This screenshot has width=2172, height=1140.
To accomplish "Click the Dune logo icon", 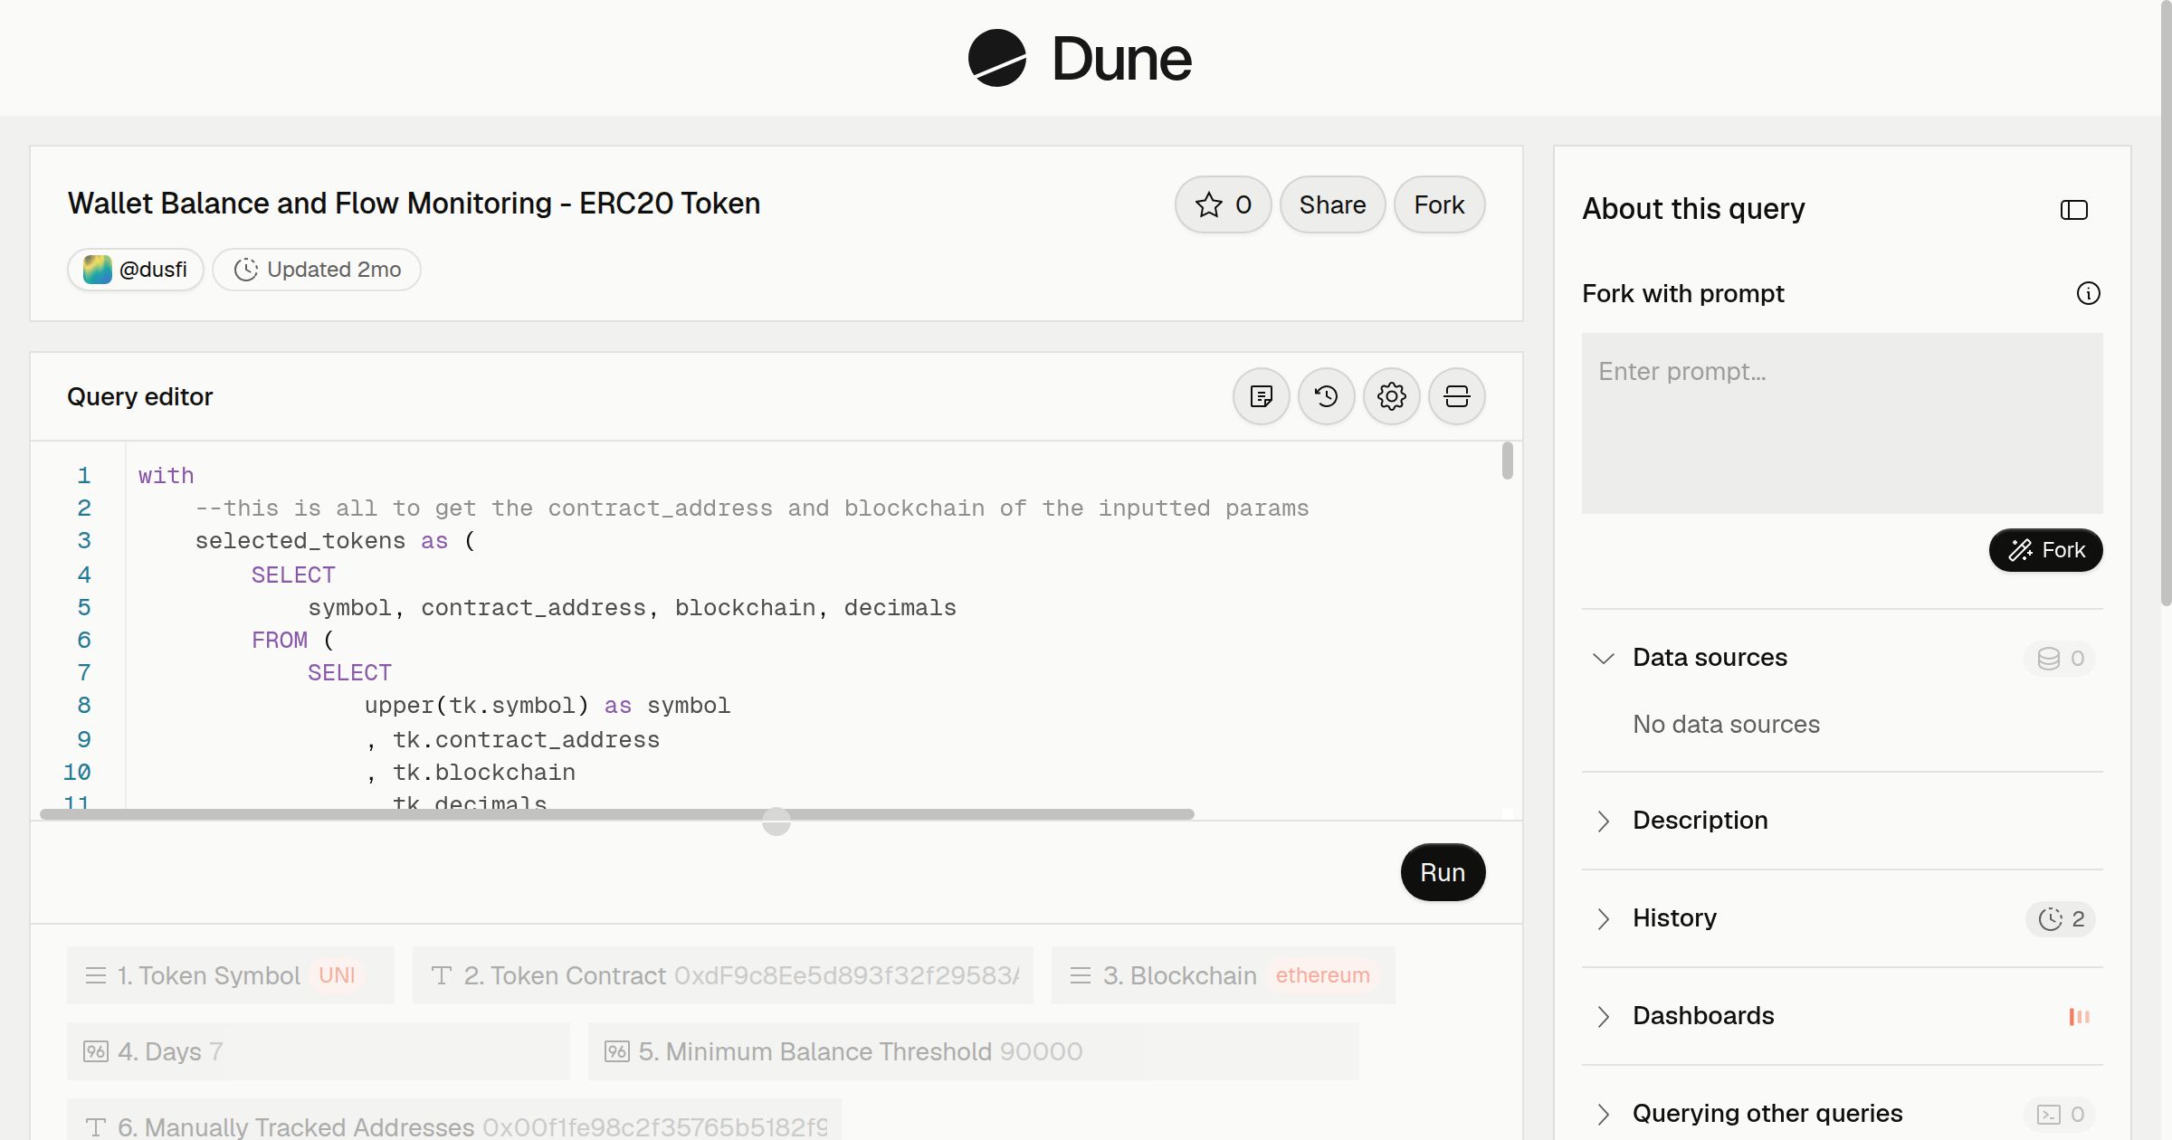I will pyautogui.click(x=997, y=58).
